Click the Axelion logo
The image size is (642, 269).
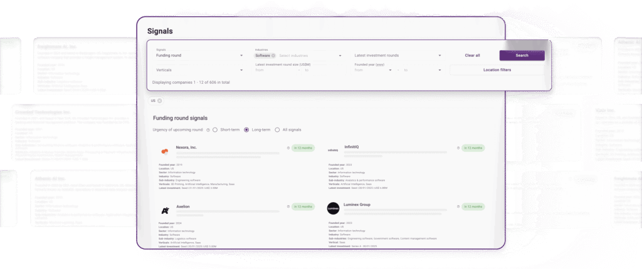click(x=165, y=209)
